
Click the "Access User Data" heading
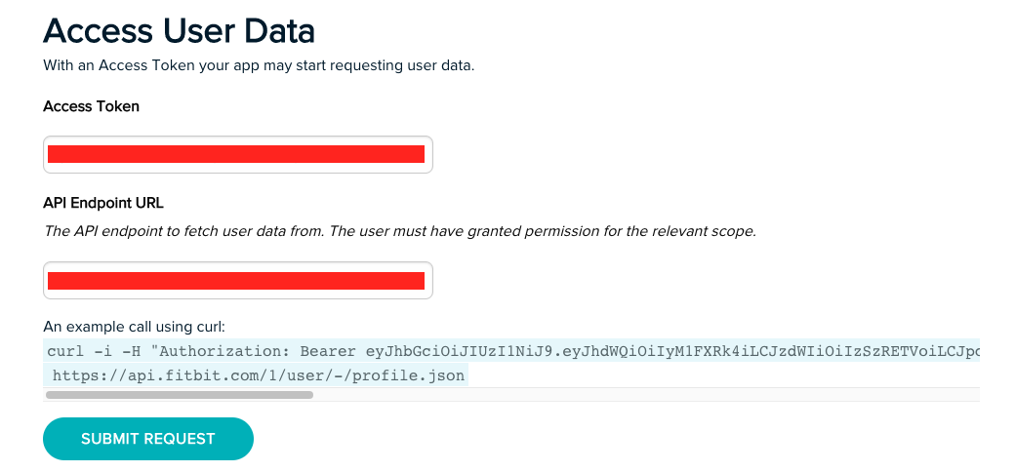click(179, 31)
